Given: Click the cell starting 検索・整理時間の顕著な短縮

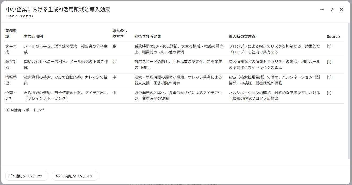Looking at the screenshot, I should [x=178, y=80].
